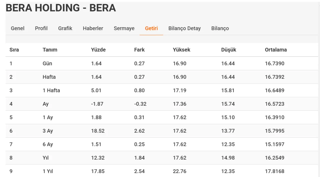Select the 1 Ay row label
Image resolution: width=320 pixels, height=177 pixels.
48,117
